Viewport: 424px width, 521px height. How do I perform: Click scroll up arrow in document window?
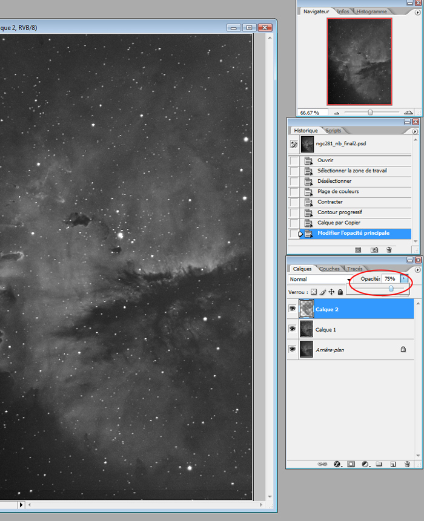click(x=270, y=38)
